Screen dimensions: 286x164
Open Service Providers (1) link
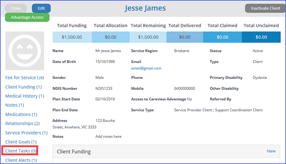27,133
